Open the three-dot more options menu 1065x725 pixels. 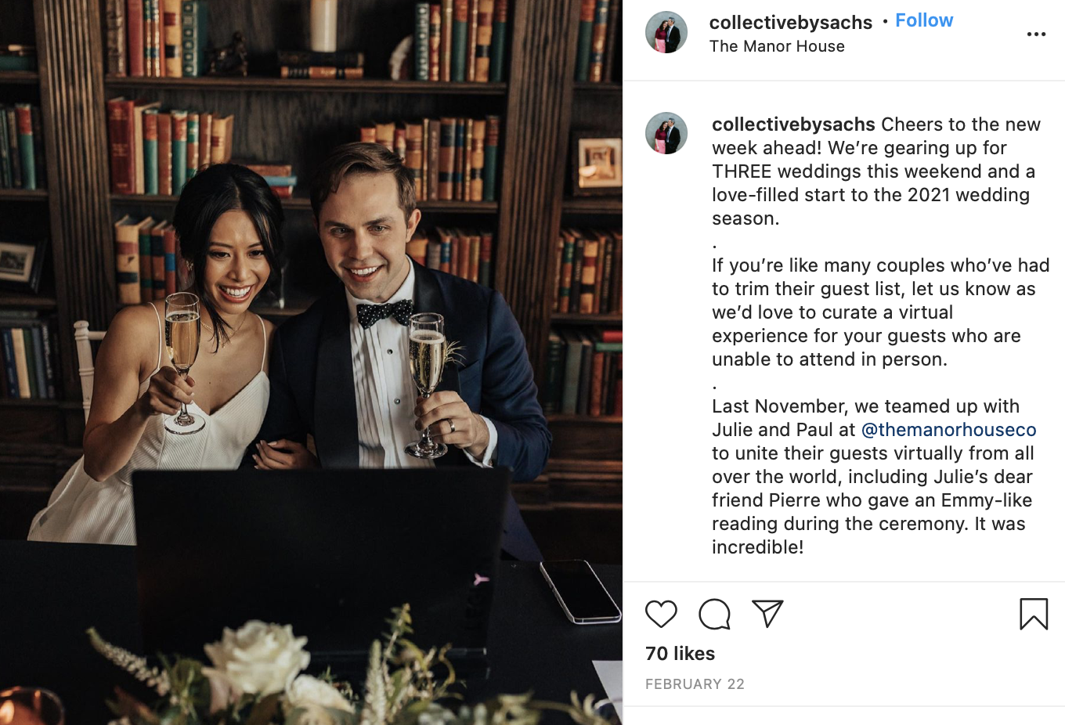(1036, 34)
